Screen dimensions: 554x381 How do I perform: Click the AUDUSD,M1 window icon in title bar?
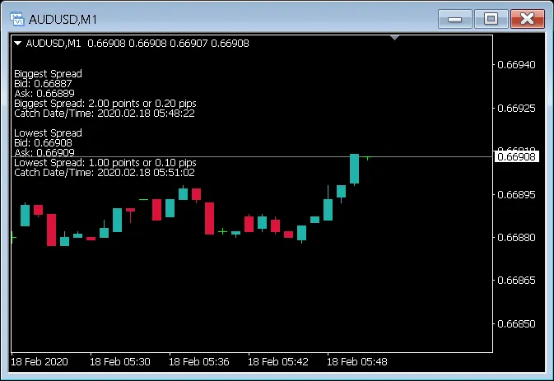click(x=16, y=18)
